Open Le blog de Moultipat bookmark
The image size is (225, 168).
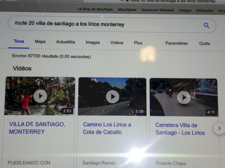click(x=95, y=9)
